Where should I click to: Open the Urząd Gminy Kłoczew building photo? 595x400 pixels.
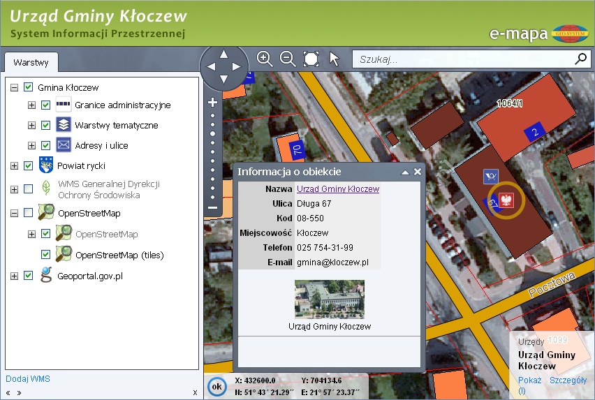[330, 299]
